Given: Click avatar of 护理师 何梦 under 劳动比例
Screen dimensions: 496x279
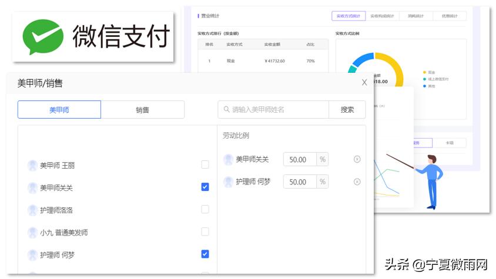Looking at the screenshot, I should [228, 182].
